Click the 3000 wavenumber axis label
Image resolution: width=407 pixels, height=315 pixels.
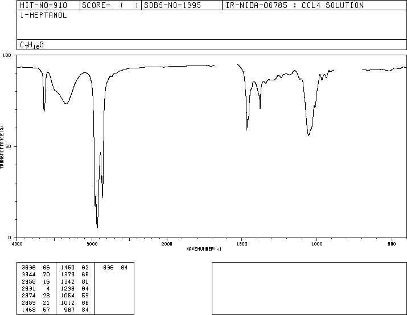(x=92, y=244)
